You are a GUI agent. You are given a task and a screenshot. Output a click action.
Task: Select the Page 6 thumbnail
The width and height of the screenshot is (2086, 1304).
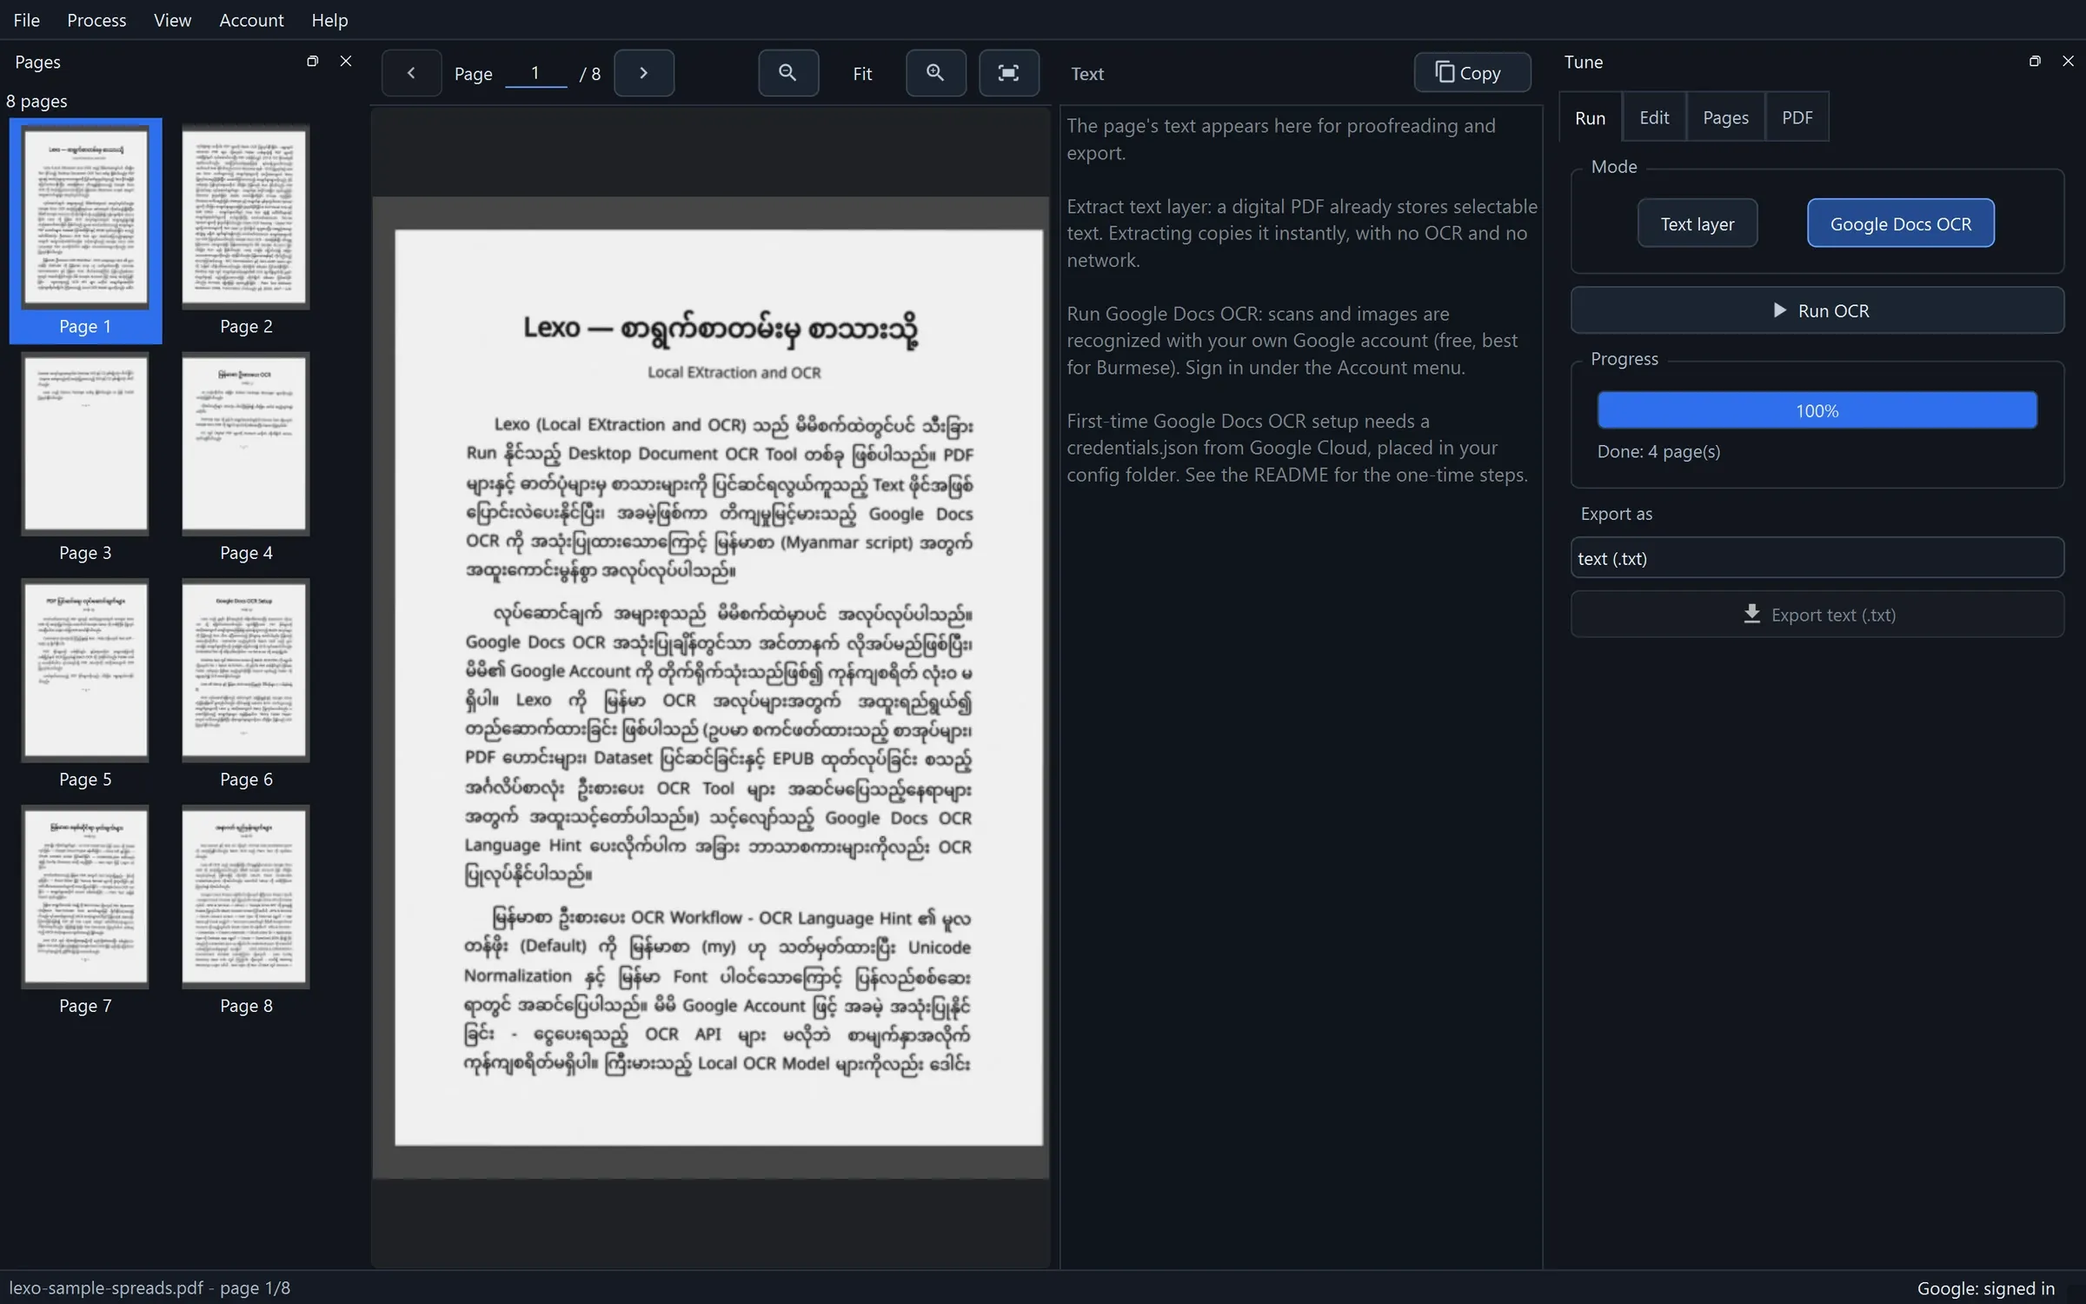tap(246, 683)
